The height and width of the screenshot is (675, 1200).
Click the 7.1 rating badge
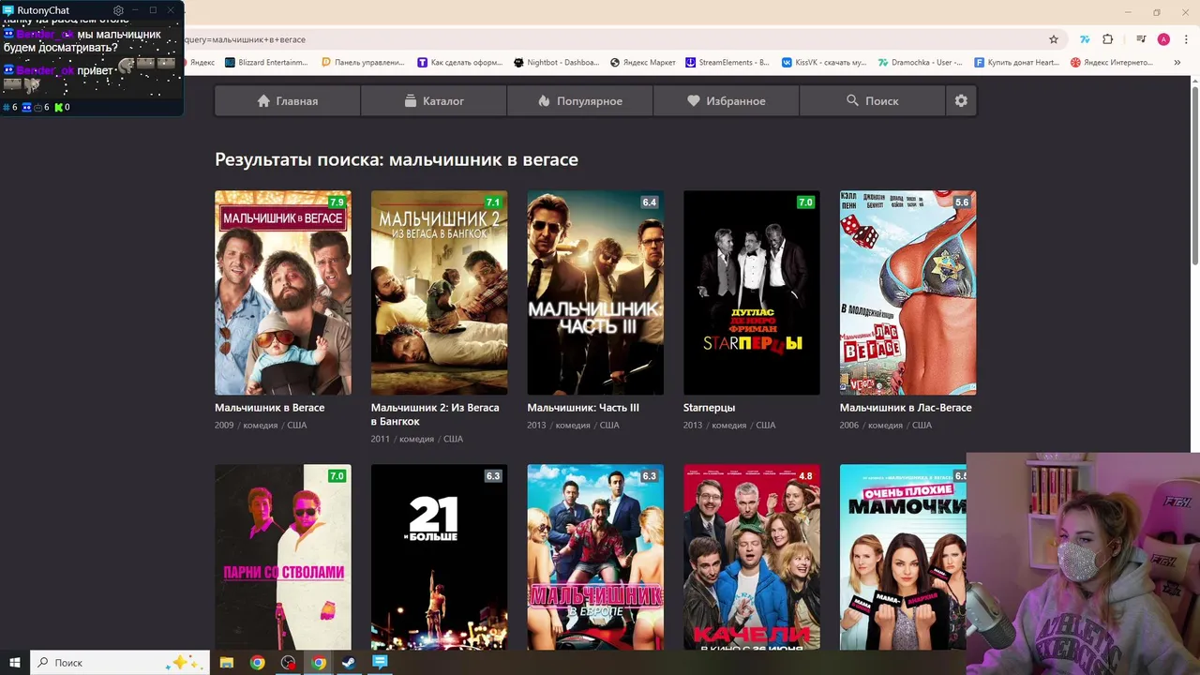[493, 202]
